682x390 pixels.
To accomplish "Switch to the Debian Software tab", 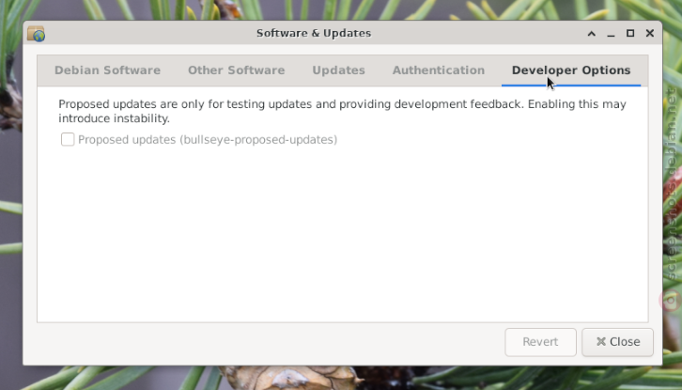I will (x=107, y=70).
